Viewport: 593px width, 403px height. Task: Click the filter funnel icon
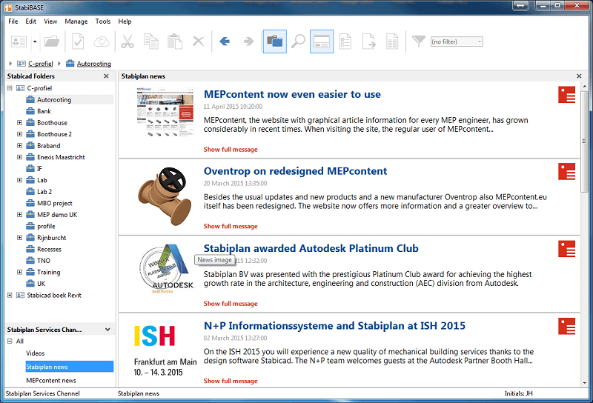(x=419, y=41)
